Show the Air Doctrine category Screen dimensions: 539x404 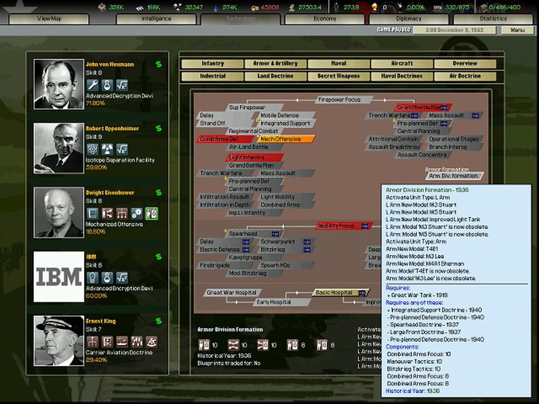(x=465, y=76)
